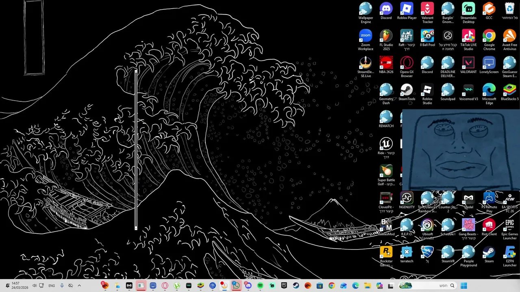Open the Wallpaper Engine desktop shortcut

(366, 12)
